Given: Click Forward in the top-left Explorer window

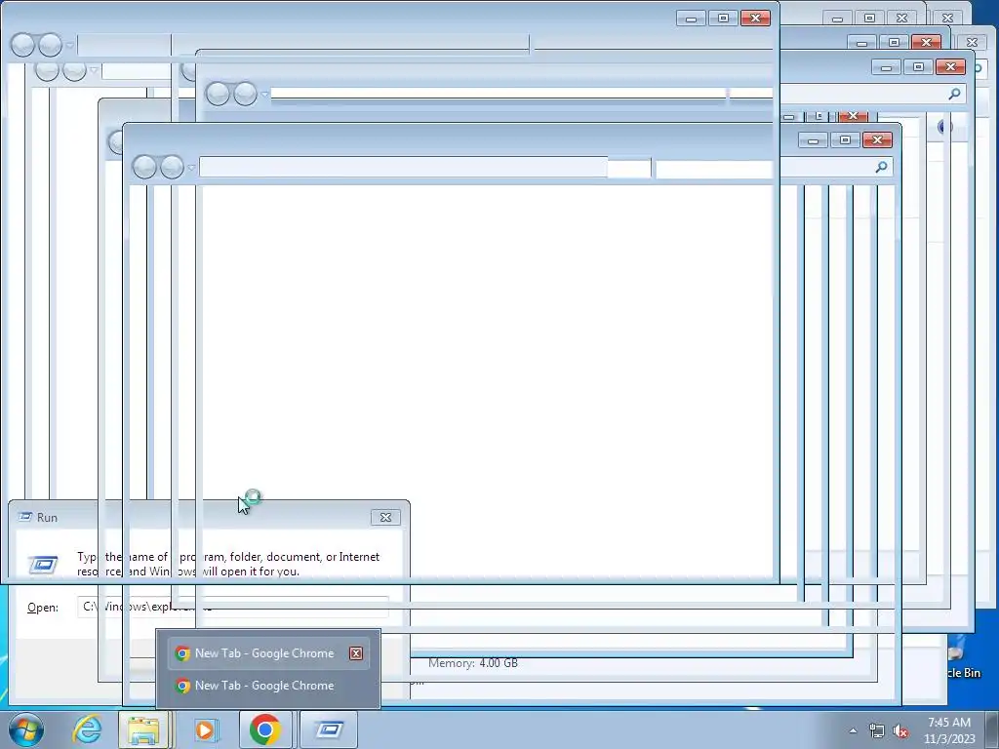Looking at the screenshot, I should pos(51,45).
